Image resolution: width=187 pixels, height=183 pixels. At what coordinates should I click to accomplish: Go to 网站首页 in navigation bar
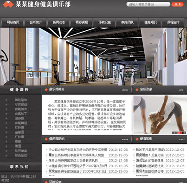click(13, 22)
